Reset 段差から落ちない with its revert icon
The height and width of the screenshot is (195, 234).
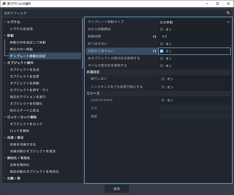(x=154, y=51)
